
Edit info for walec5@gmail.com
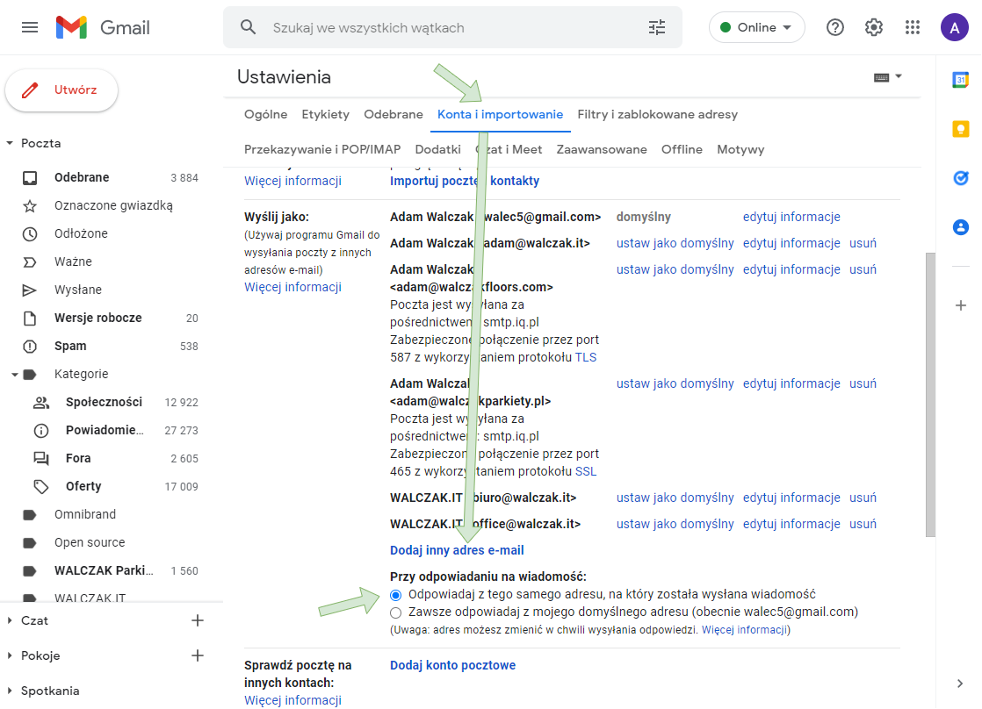point(791,217)
